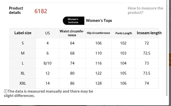Click the Product details heading
Screen dimensions: 171x106
pyautogui.click(x=16, y=10)
